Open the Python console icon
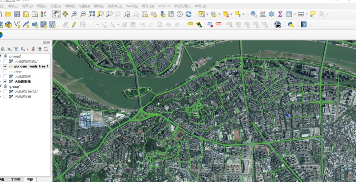Screen dimensions: 356x182 click(x=291, y=24)
